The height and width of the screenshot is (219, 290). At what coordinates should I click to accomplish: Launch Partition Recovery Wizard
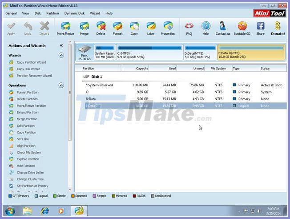(30, 76)
